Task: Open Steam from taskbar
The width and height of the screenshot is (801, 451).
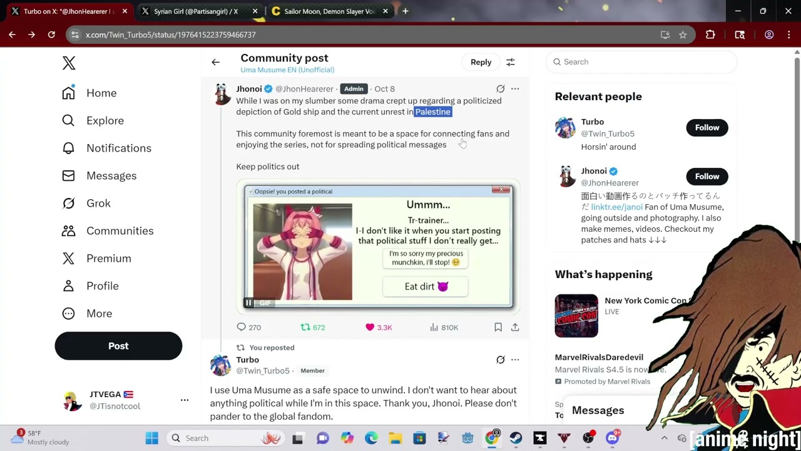Action: pyautogui.click(x=516, y=438)
